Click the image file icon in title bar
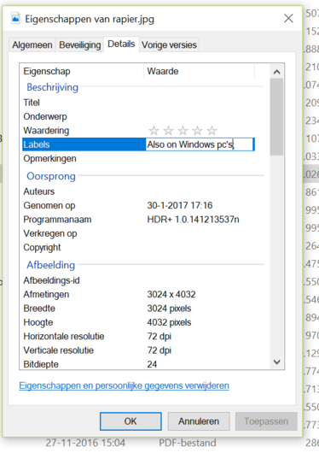319x453 pixels. (15, 19)
